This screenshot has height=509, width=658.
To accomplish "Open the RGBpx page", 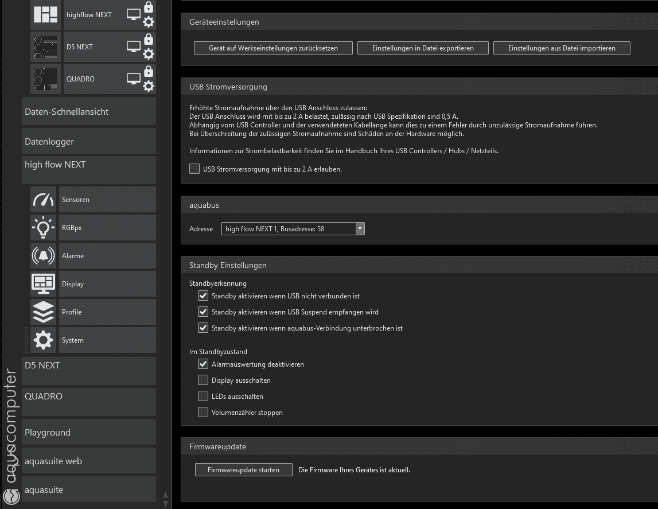I will [107, 227].
